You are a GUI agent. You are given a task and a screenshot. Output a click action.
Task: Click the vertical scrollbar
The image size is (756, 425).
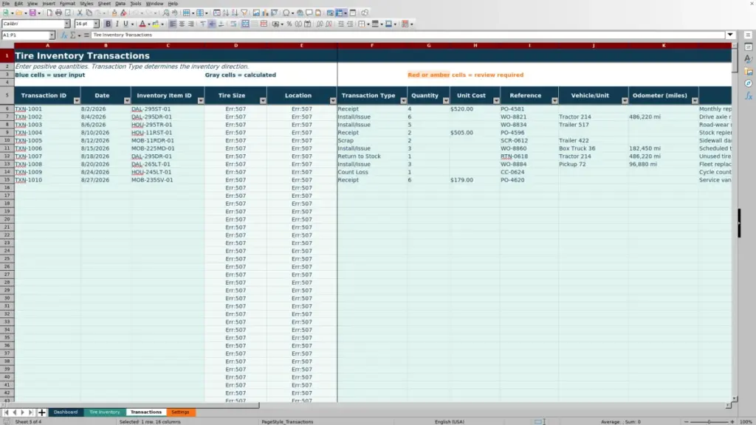tap(735, 221)
